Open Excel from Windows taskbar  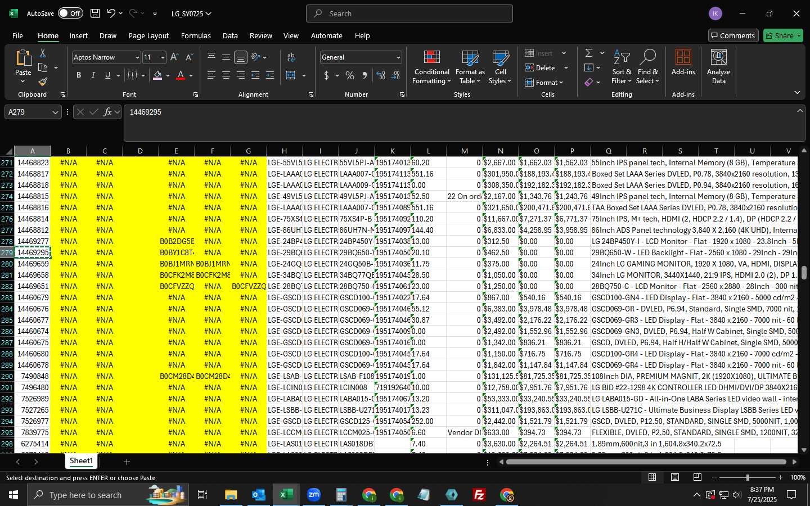(286, 495)
